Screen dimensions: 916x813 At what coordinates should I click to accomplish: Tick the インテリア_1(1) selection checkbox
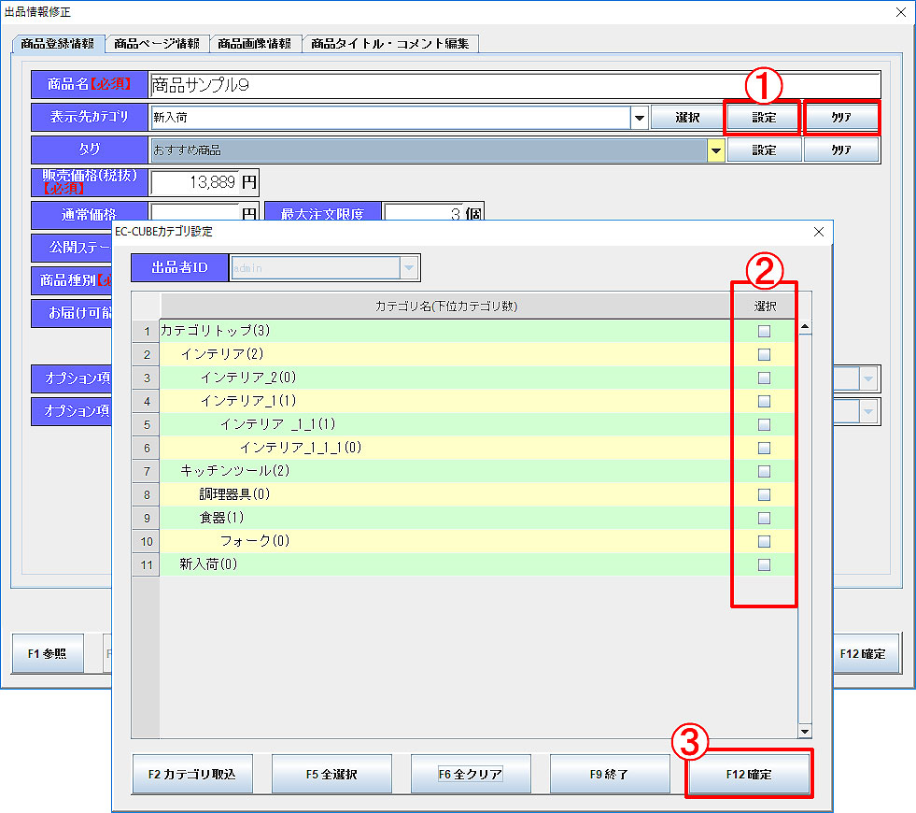pos(764,402)
